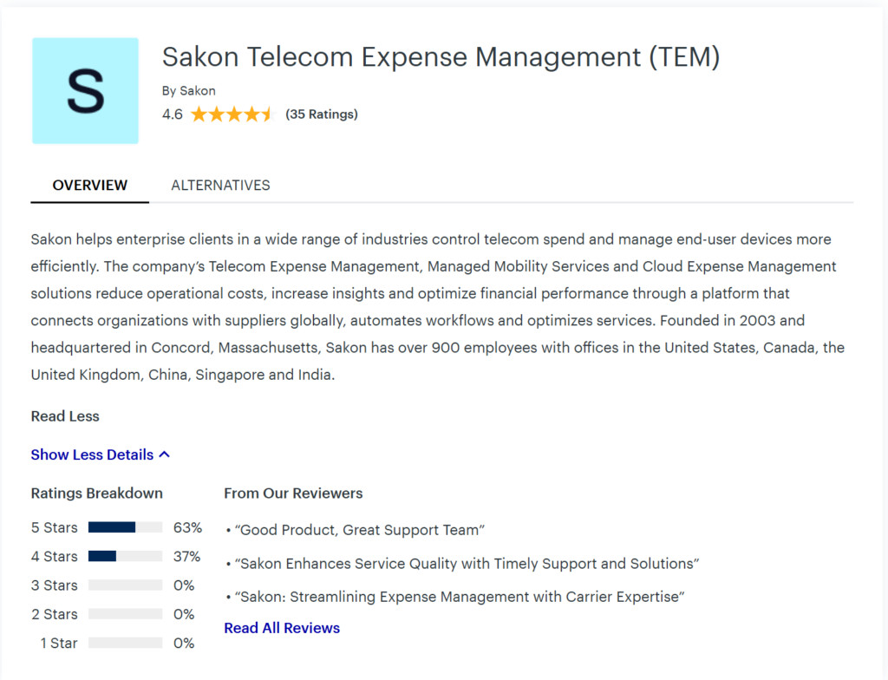Open the 'Sakon Enhances Service Quality' review

pyautogui.click(x=468, y=564)
